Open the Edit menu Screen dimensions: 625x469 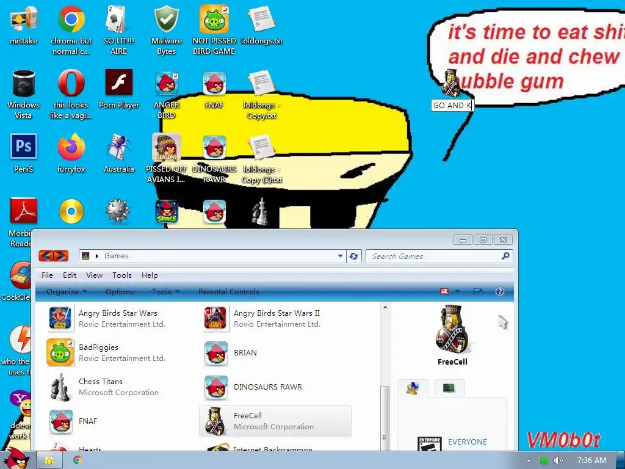[x=70, y=275]
